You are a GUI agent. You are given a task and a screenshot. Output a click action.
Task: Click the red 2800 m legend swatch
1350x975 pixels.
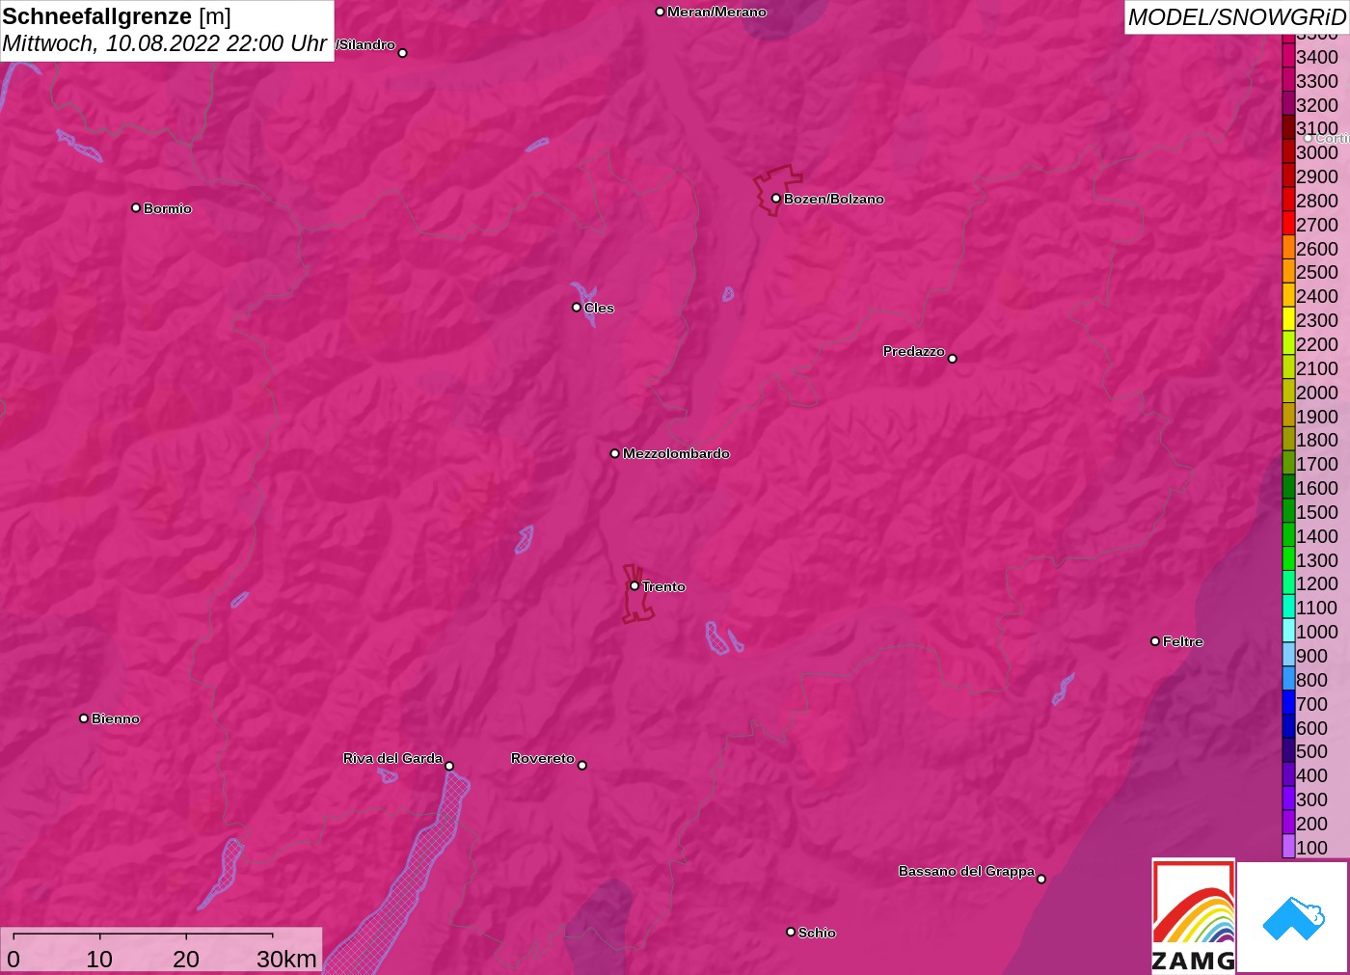[1288, 201]
